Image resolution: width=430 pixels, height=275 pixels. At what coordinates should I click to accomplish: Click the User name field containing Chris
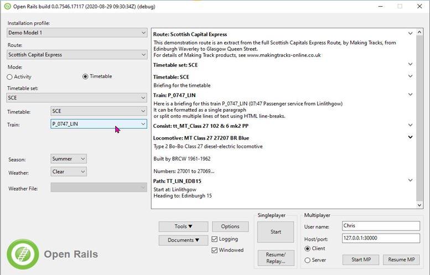pyautogui.click(x=381, y=226)
